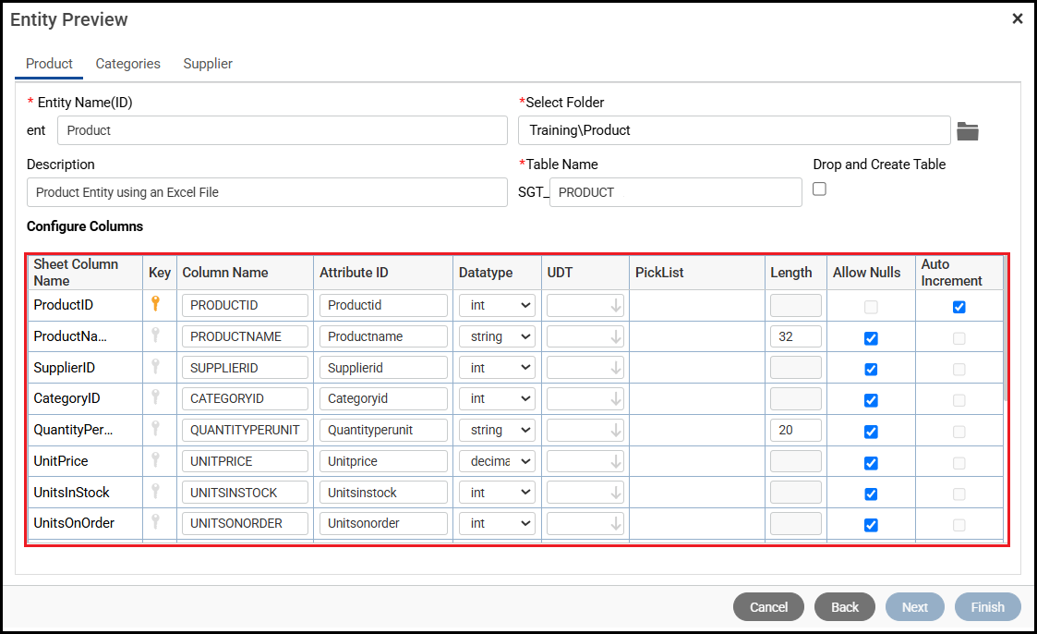The height and width of the screenshot is (634, 1037).
Task: Click the configure columns table scrollbar
Action: click(x=1006, y=330)
